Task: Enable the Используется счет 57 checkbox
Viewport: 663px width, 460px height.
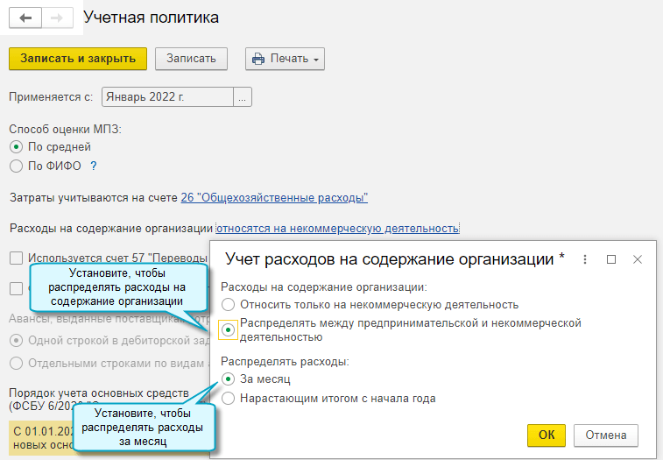Action: (x=16, y=258)
